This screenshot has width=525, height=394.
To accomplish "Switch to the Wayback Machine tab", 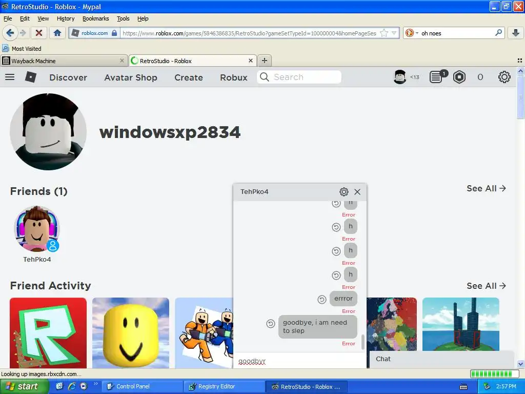I will (64, 61).
